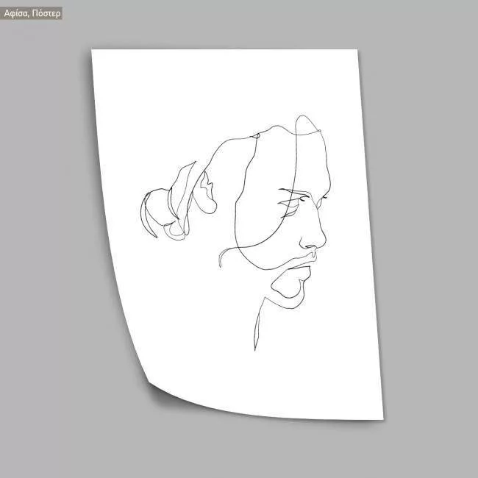This screenshot has width=478, height=478.
Task: Click the chin of the line-art portrait
Action: (293, 299)
